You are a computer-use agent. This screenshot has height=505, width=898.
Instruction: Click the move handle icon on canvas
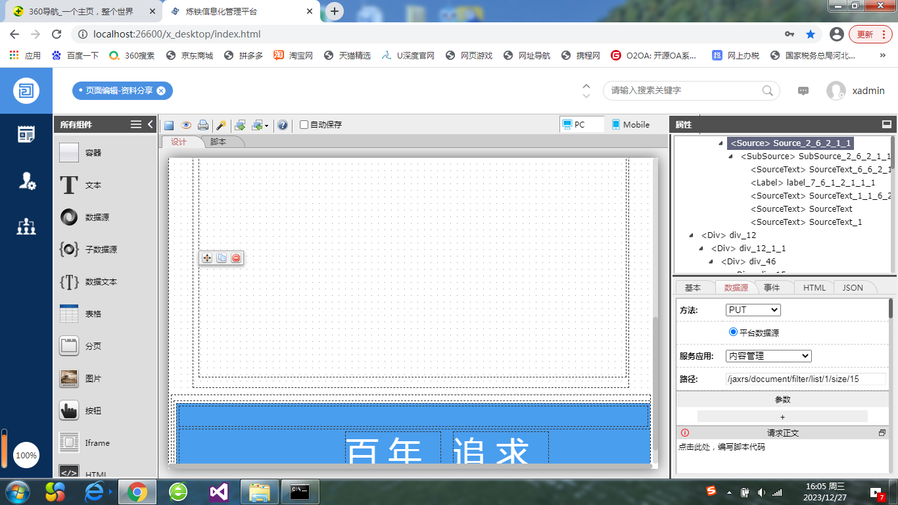(207, 258)
